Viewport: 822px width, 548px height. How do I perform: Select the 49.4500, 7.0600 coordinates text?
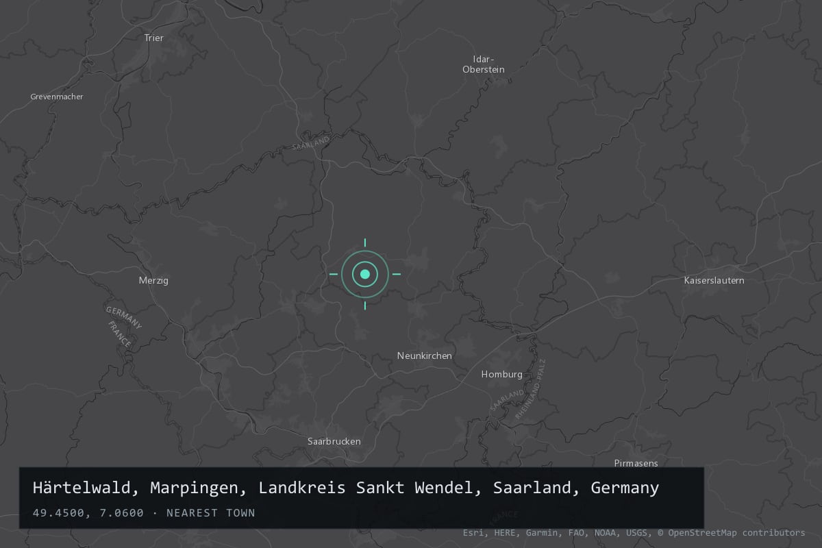pyautogui.click(x=88, y=512)
